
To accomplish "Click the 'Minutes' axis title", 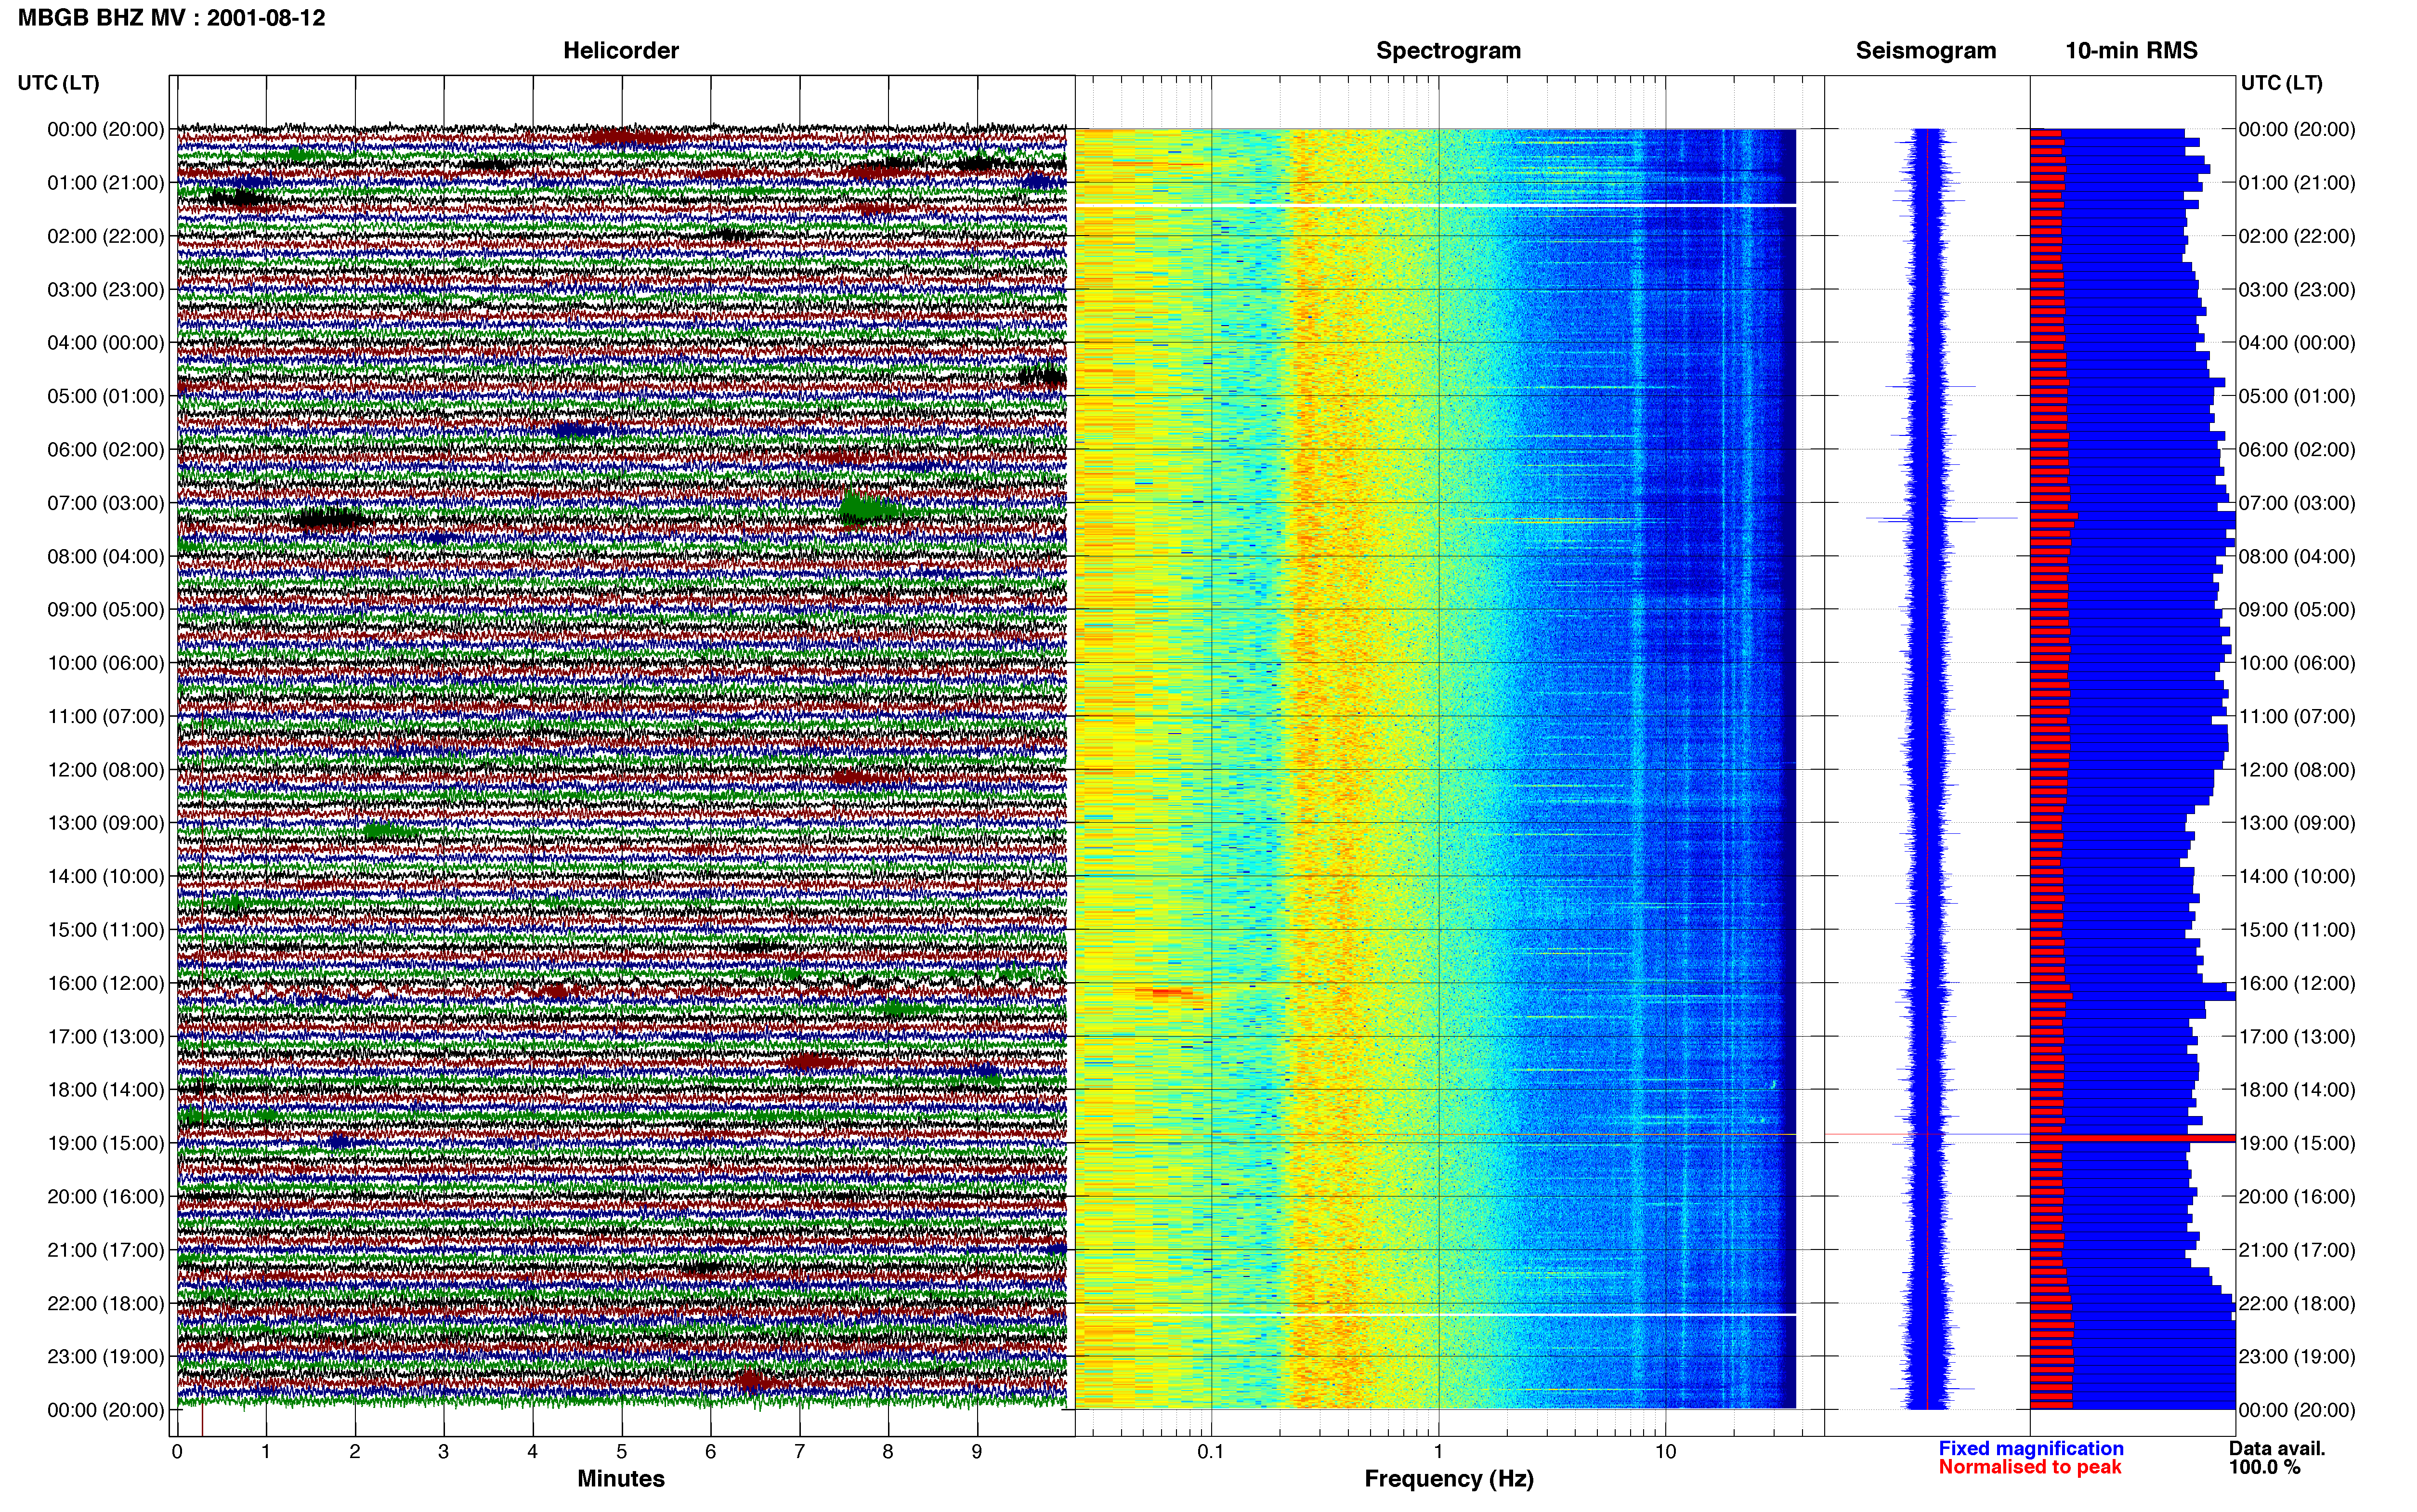I will click(621, 1479).
